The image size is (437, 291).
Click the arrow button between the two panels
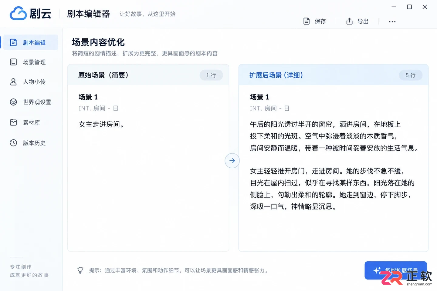(232, 161)
